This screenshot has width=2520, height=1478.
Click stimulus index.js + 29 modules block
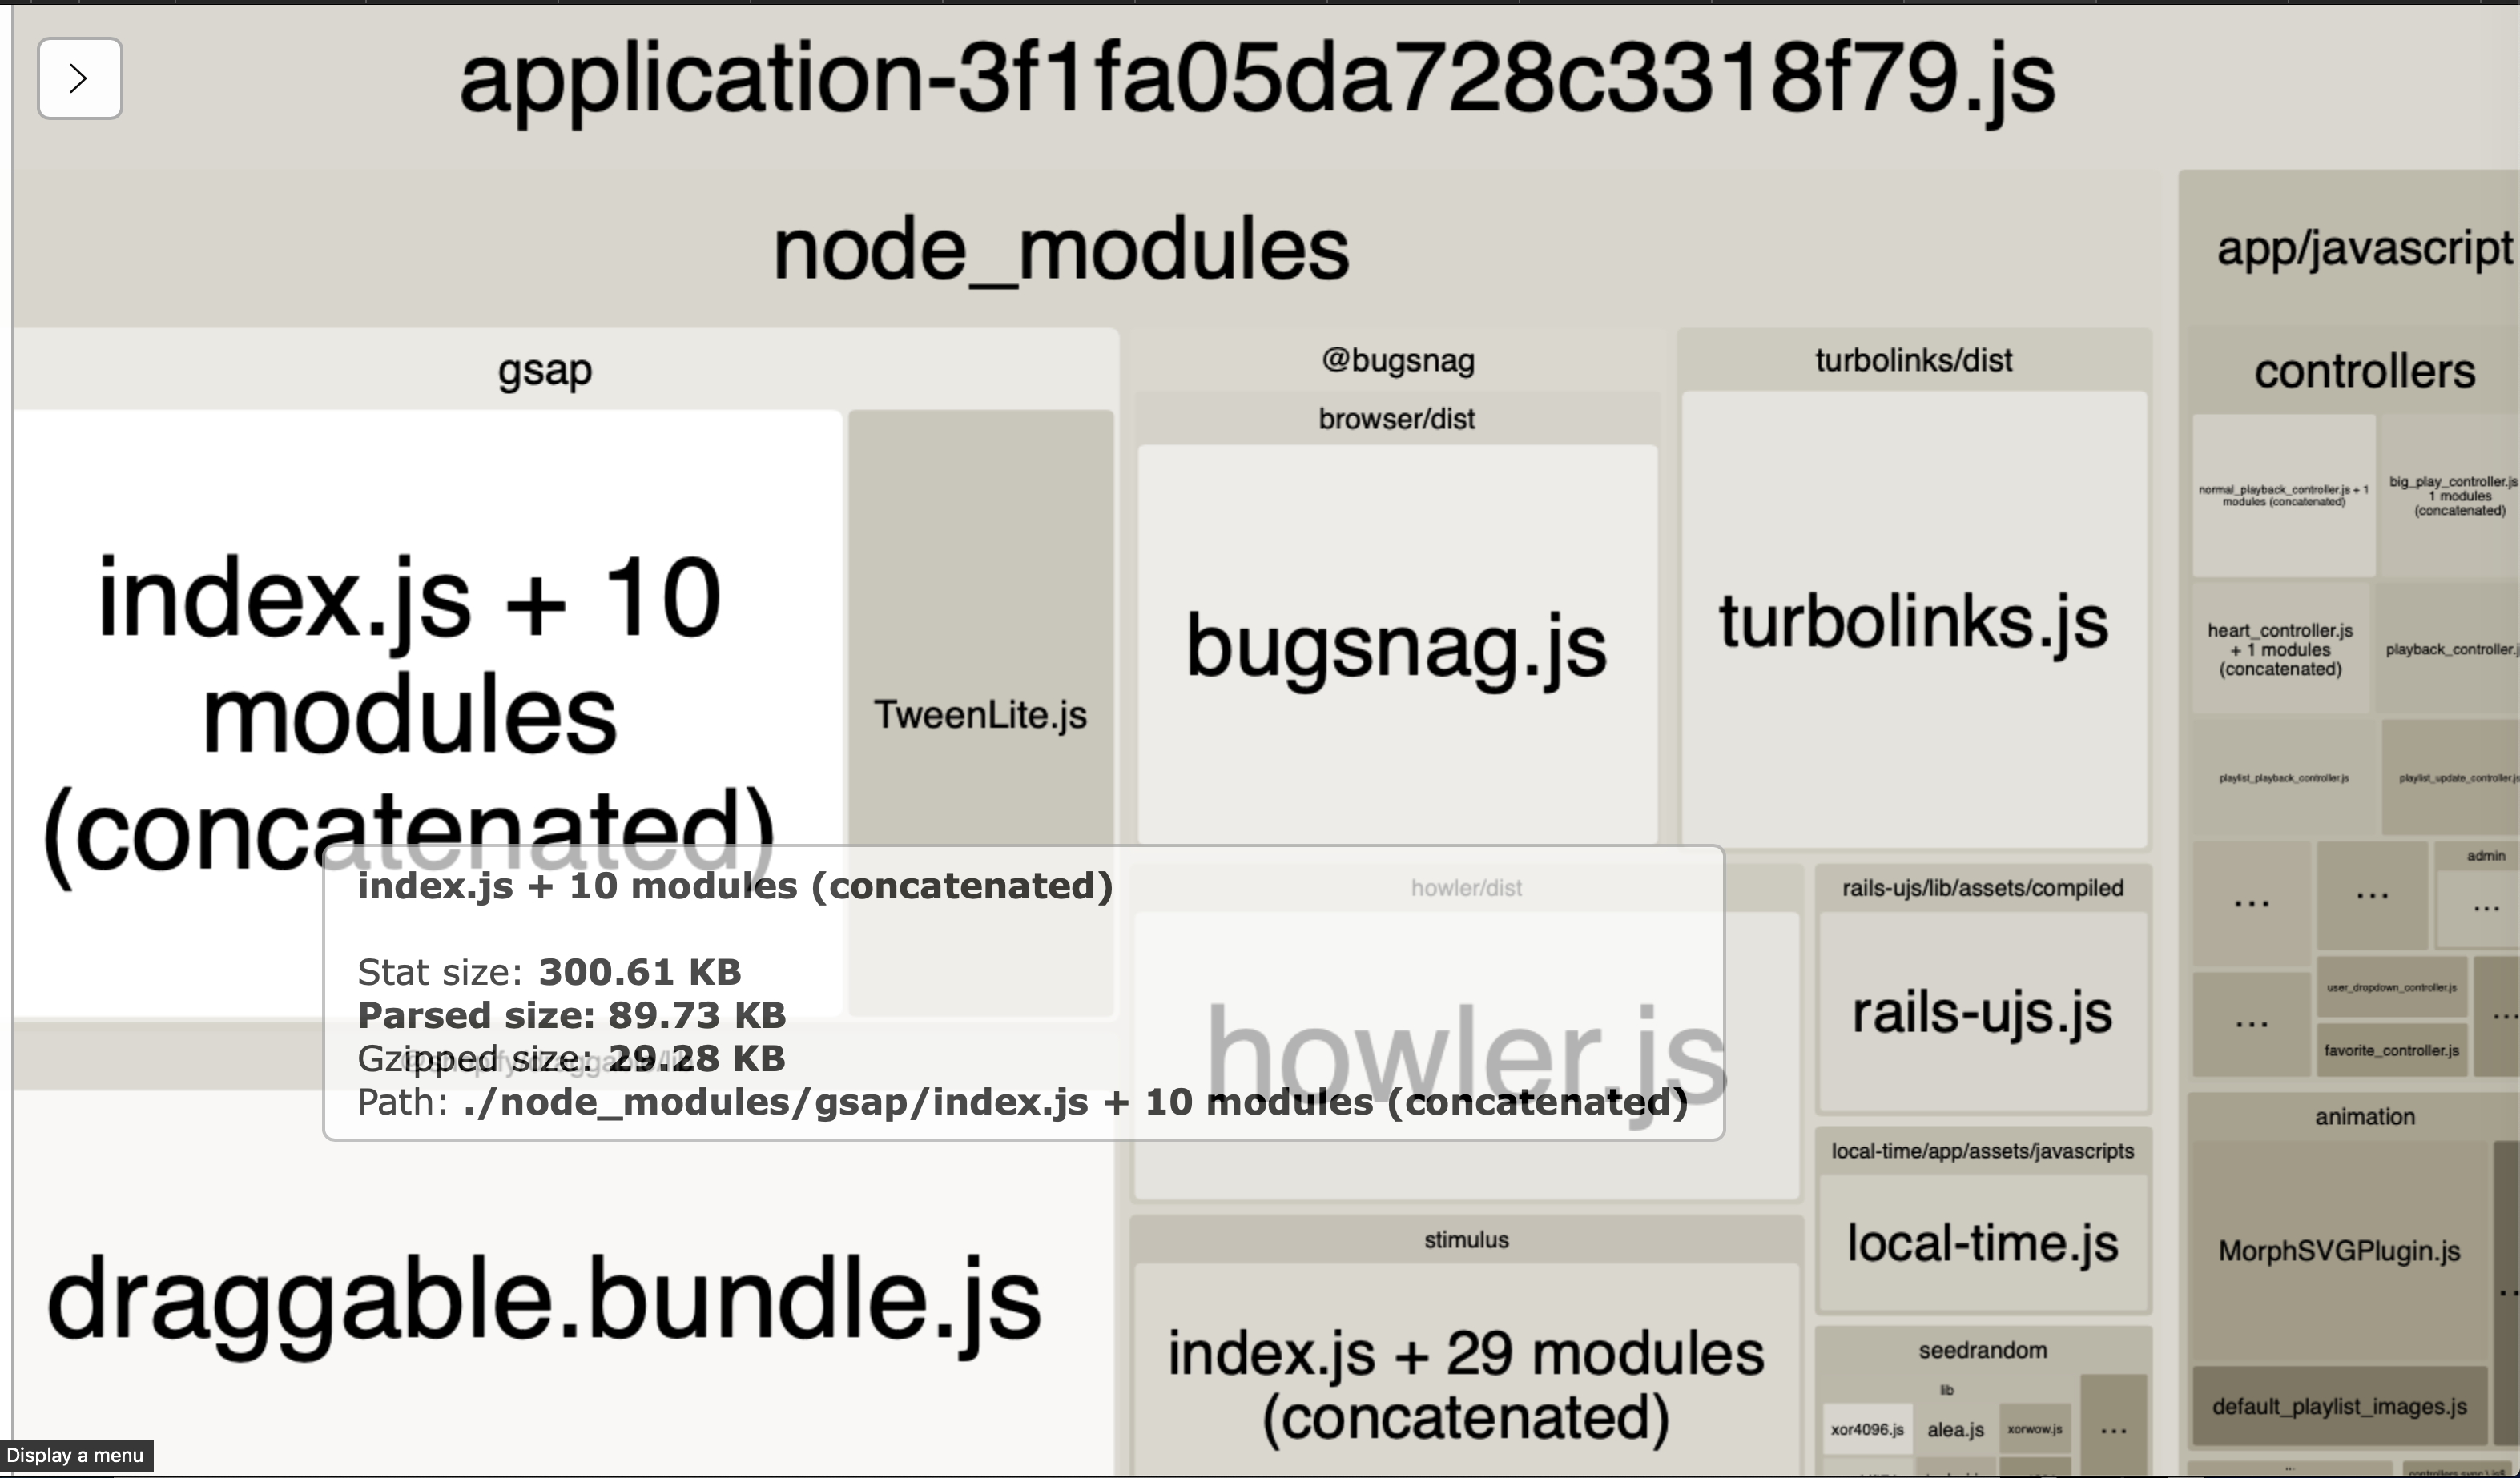tap(1465, 1384)
